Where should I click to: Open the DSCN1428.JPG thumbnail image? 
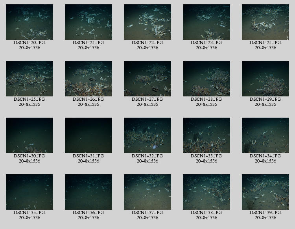pos(206,79)
